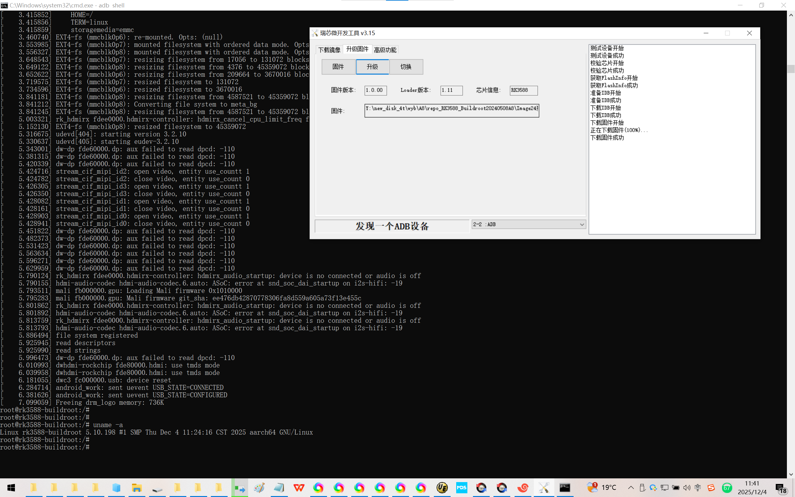Switch to the 下载镜像 tab

pyautogui.click(x=329, y=49)
